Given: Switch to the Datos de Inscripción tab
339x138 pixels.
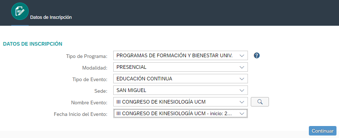Looking at the screenshot, I should (x=51, y=17).
